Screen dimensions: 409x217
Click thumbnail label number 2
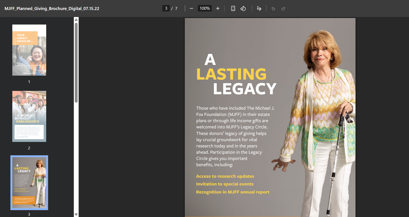29,148
